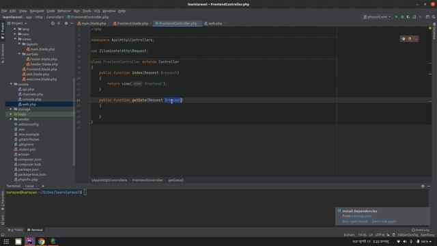The height and width of the screenshot is (246, 437).
Task: Add a new terminal session with plus icon
Action: (x=43, y=186)
